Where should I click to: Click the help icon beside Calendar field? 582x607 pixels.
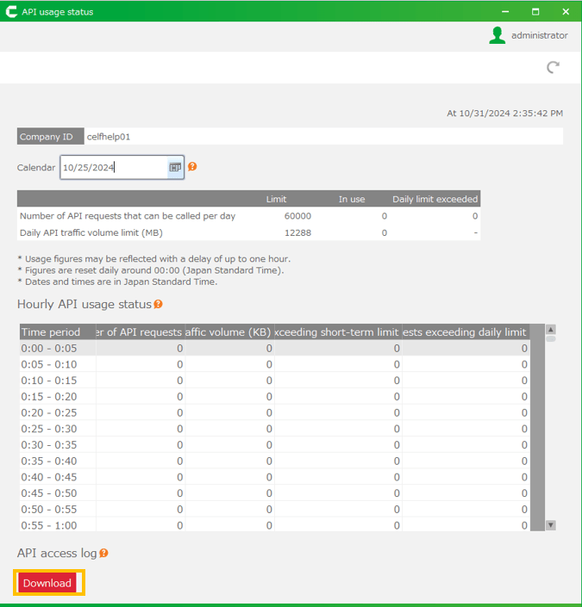pyautogui.click(x=192, y=166)
